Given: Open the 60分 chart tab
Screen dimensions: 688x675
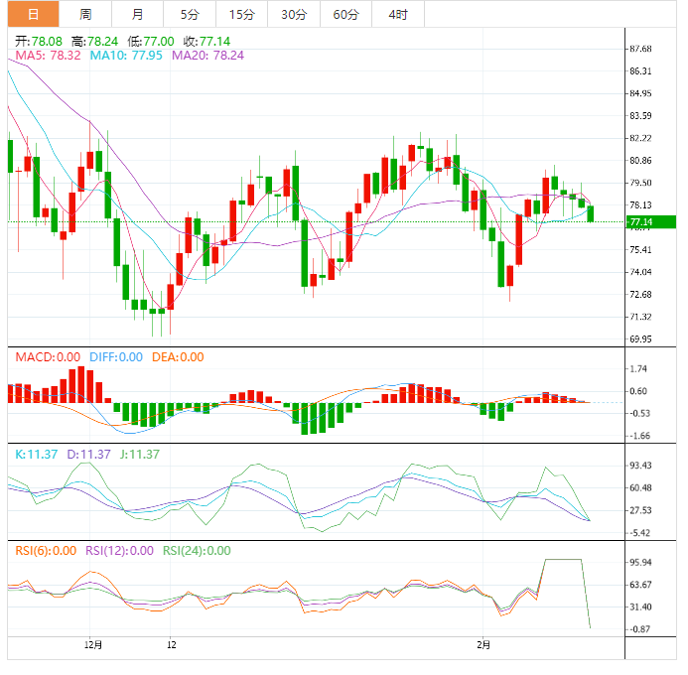Looking at the screenshot, I should (x=346, y=14).
